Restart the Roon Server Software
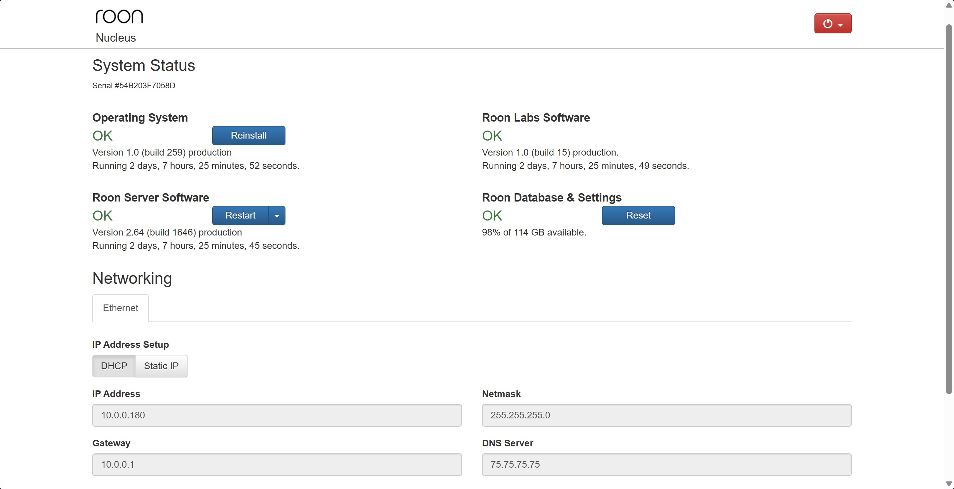Screen dimensions: 954x489 coord(240,216)
